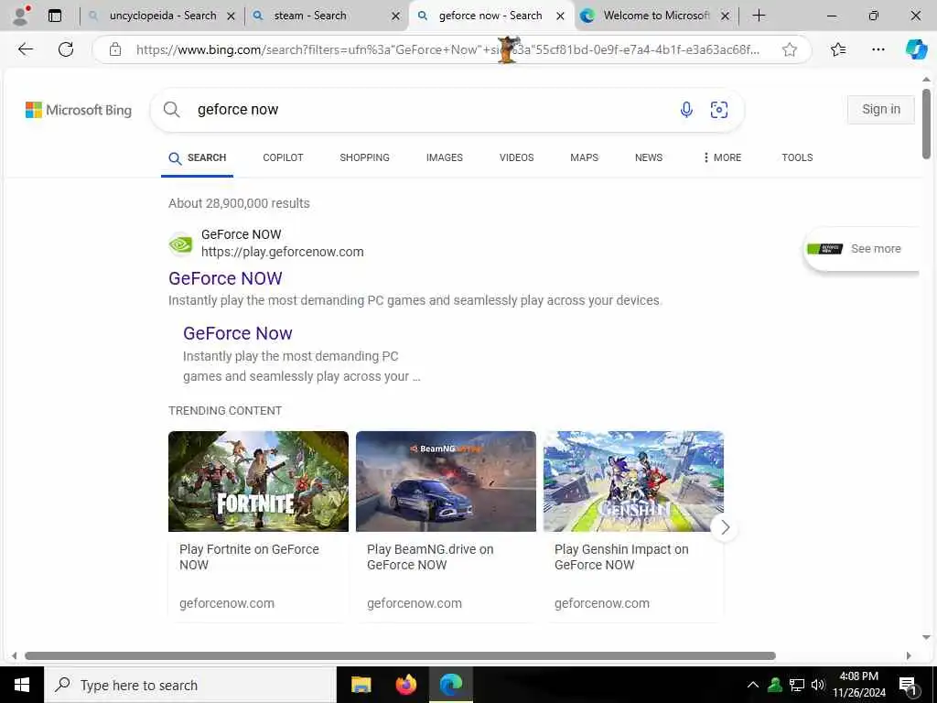Advance trending content carousel arrow
This screenshot has height=703, width=937.
click(725, 527)
